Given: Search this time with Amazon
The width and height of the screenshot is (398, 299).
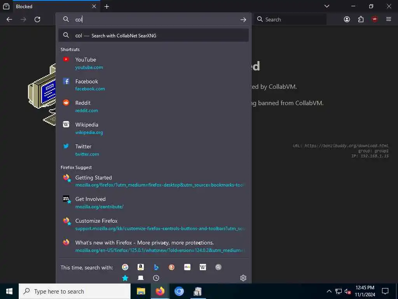Looking at the screenshot, I should pyautogui.click(x=141, y=267).
